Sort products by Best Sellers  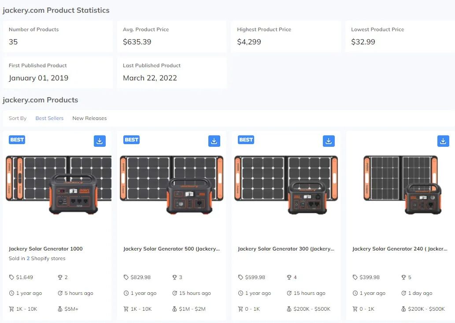point(49,118)
